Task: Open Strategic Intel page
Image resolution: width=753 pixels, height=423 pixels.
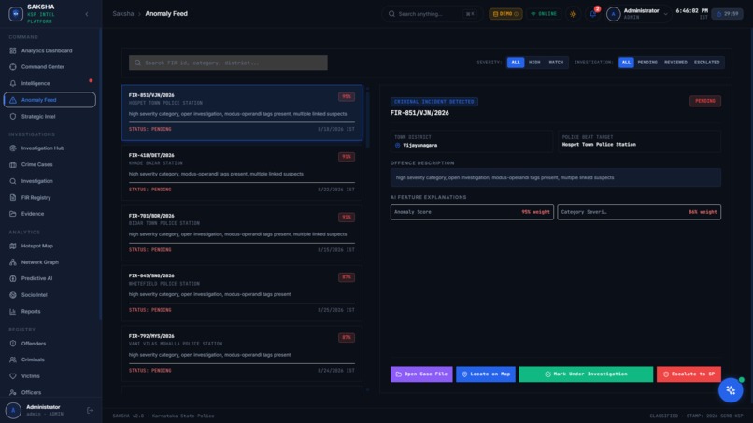Action: [38, 116]
